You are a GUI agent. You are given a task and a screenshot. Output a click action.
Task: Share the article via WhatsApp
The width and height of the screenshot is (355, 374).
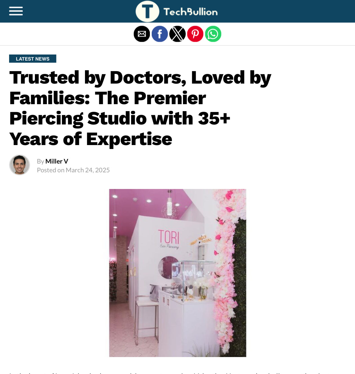213,34
